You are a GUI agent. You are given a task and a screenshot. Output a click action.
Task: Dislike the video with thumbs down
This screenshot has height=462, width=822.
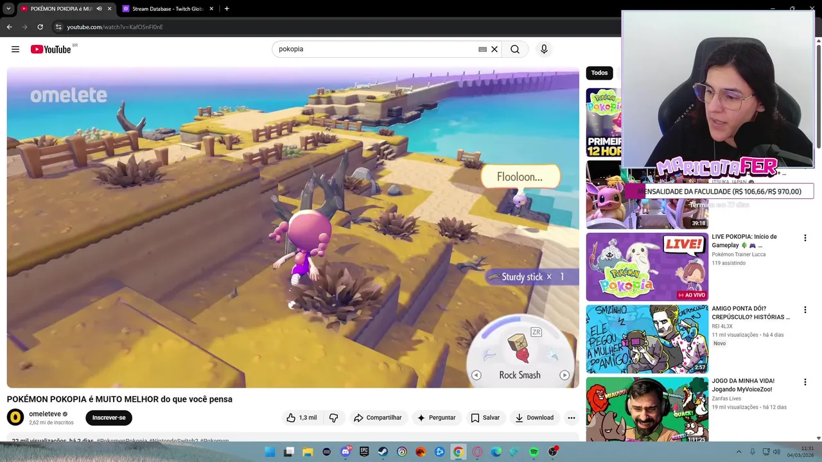(333, 418)
